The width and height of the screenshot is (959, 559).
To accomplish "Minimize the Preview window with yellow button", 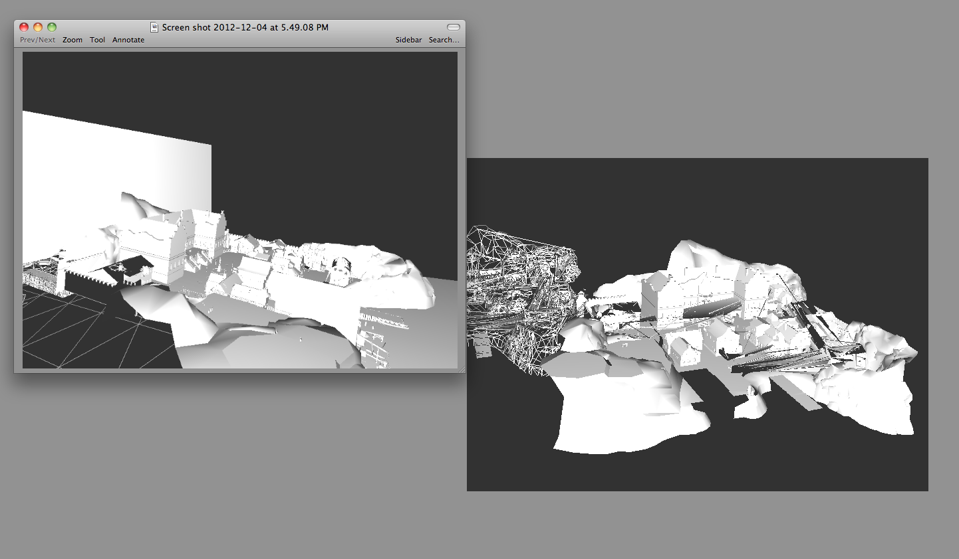I will (38, 27).
